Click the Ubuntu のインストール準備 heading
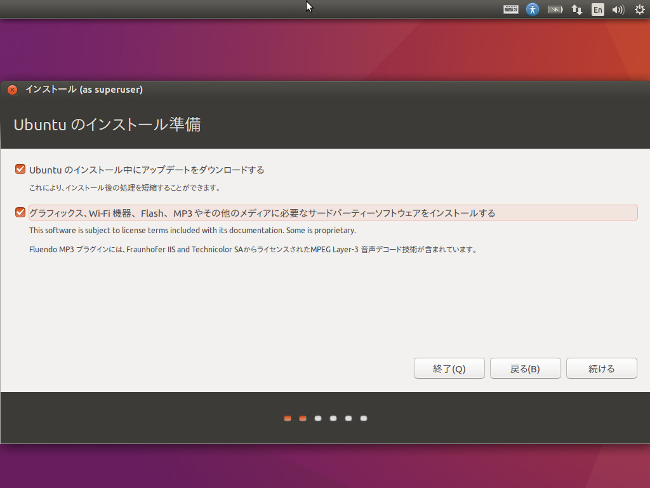The height and width of the screenshot is (488, 650). (107, 125)
